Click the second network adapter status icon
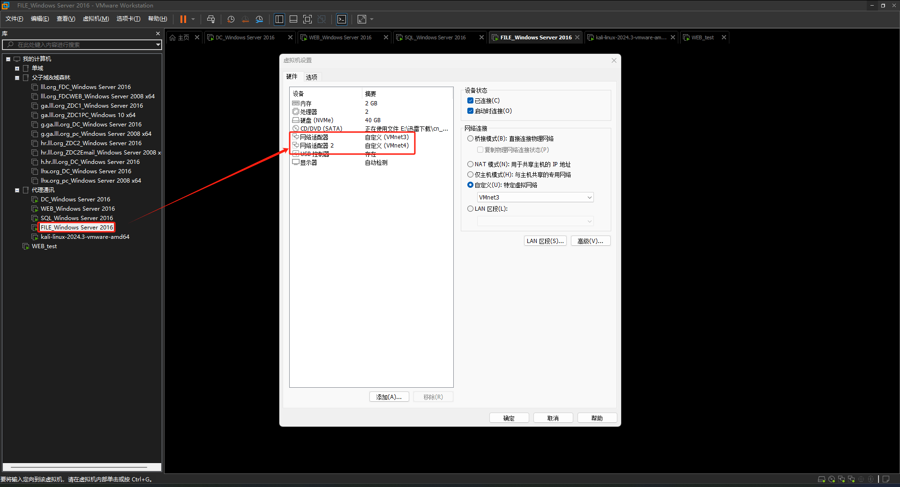 pyautogui.click(x=851, y=479)
